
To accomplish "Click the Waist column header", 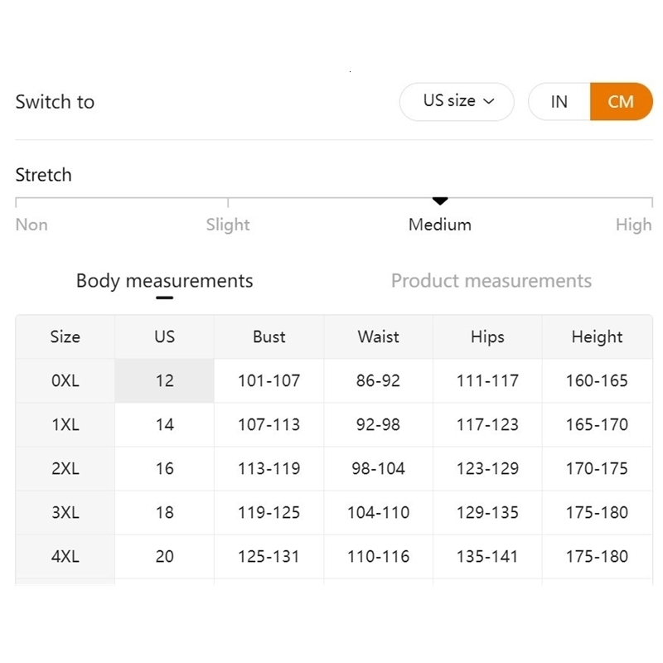I will tap(378, 337).
